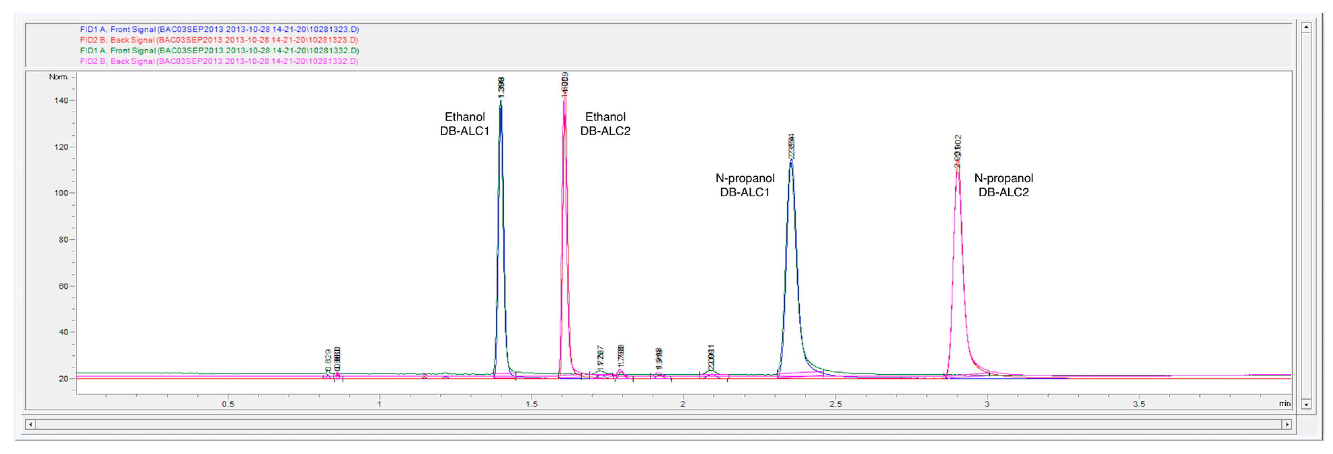This screenshot has height=454, width=1333.
Task: Click the N-propanol DB-ALC2 annotation
Action: (1003, 185)
